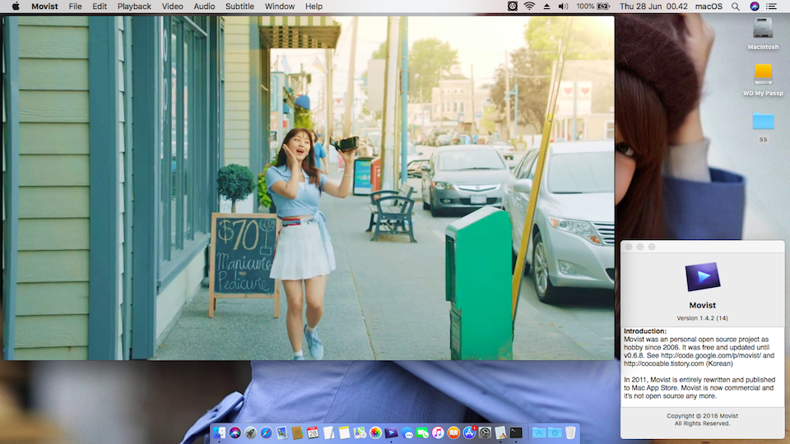This screenshot has height=444, width=790.
Task: Open iTunes in the Dock
Action: 439,432
